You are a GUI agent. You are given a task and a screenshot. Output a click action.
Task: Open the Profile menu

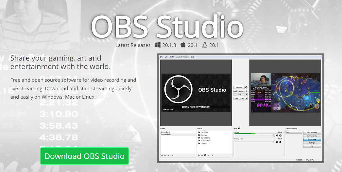click(x=172, y=57)
